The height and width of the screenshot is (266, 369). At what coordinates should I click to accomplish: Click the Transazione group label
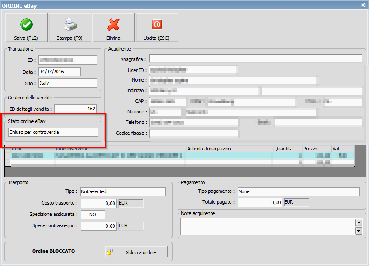[x=20, y=49]
